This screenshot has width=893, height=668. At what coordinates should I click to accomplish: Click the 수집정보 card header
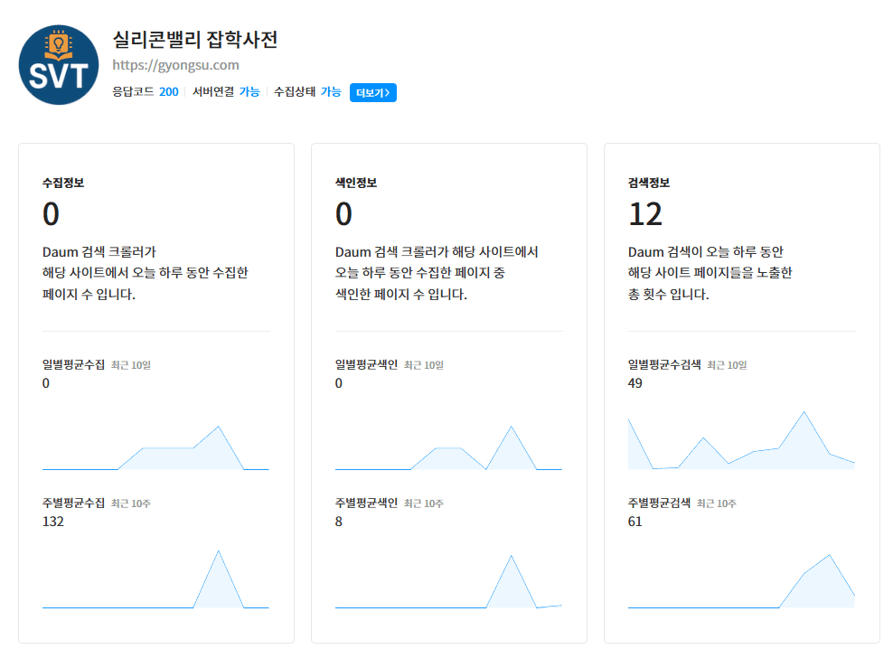pos(60,182)
